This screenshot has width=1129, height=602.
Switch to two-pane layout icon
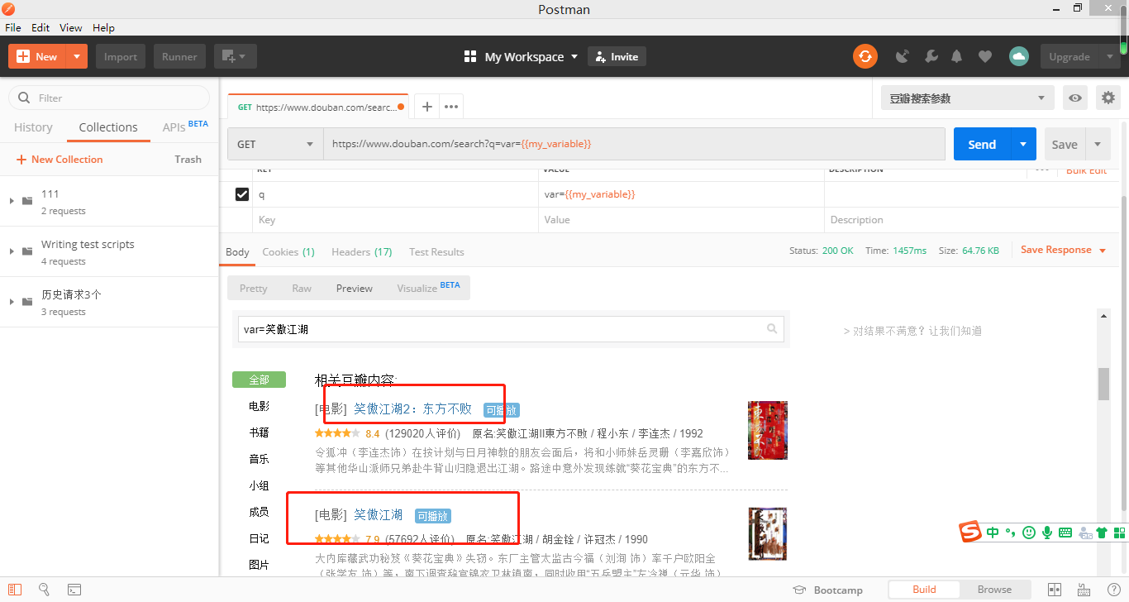tap(1054, 590)
